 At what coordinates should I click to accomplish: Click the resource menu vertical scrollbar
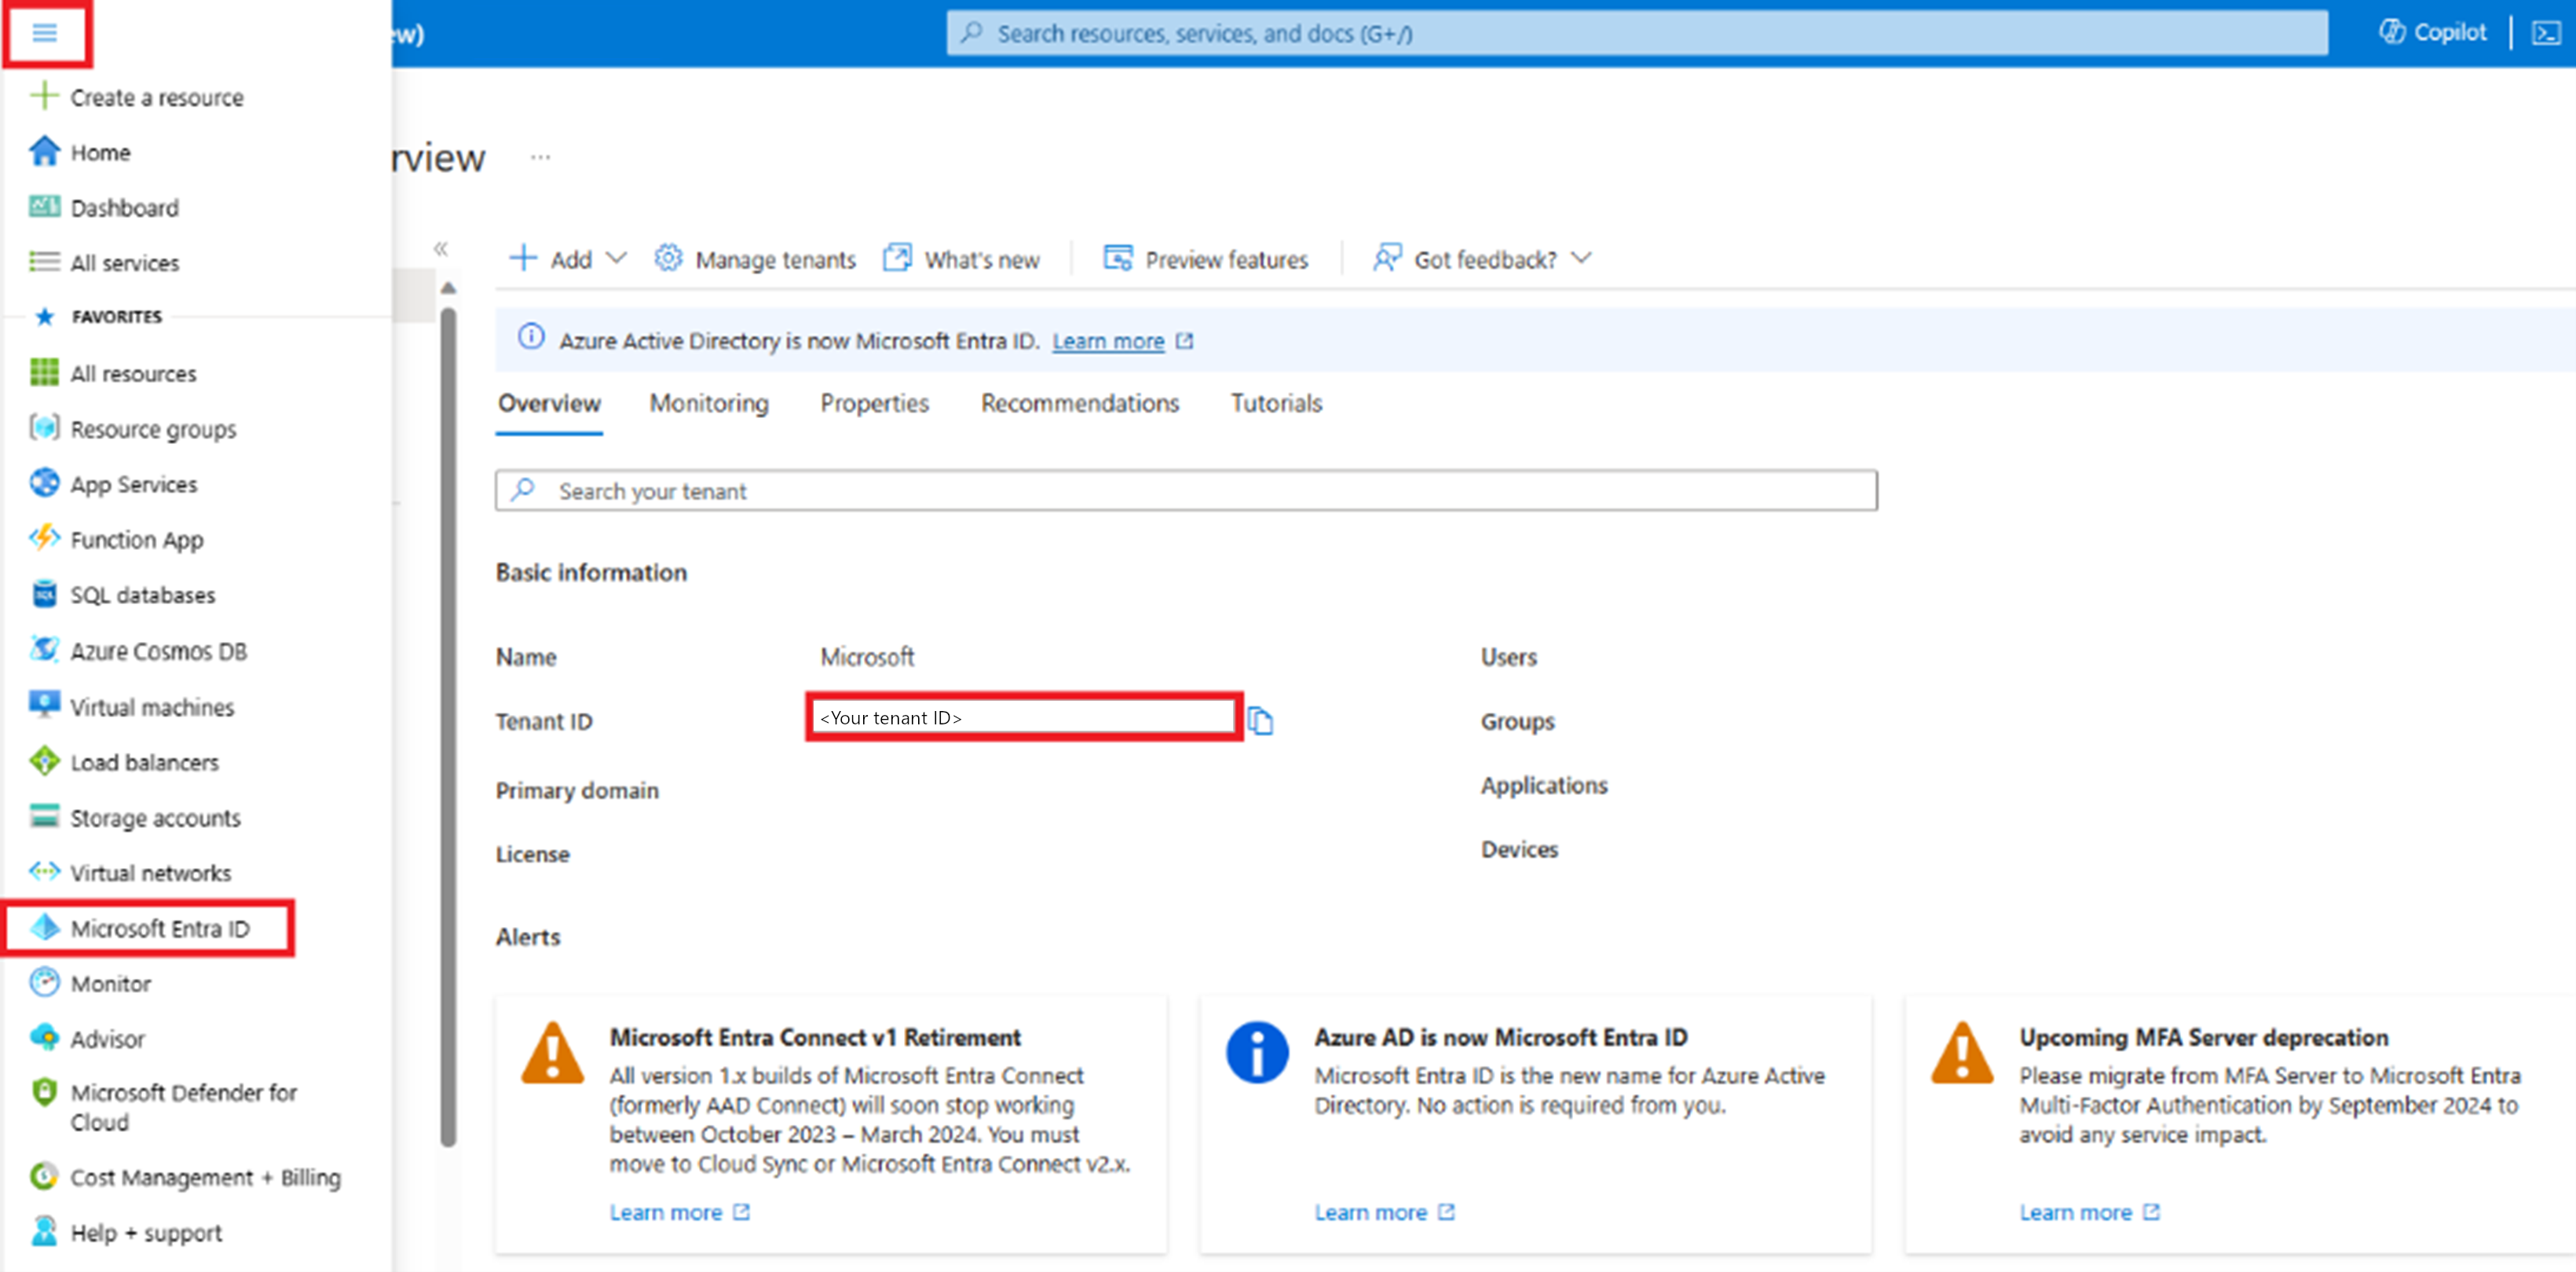(448, 726)
